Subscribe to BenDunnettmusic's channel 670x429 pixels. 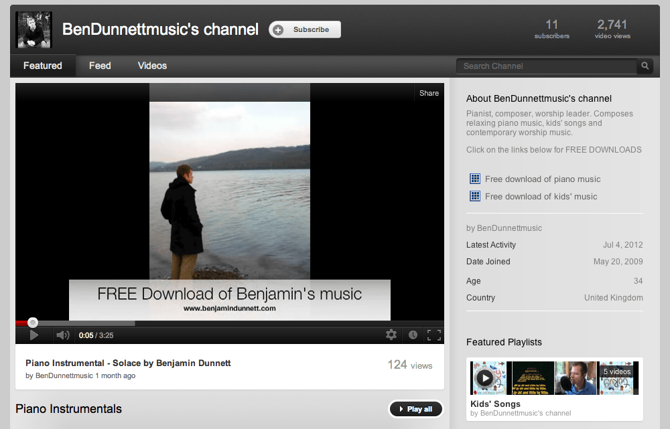tap(305, 29)
